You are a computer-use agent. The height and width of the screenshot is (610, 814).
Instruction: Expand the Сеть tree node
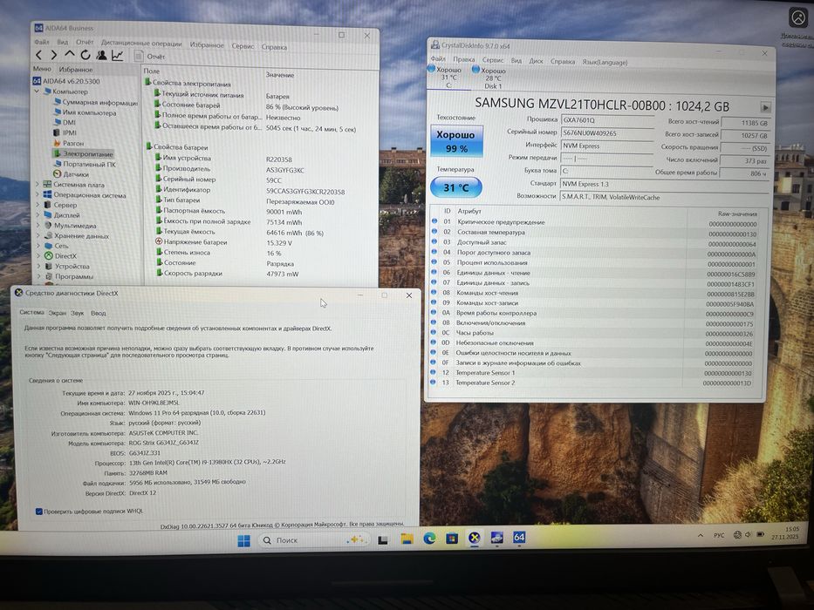click(38, 246)
